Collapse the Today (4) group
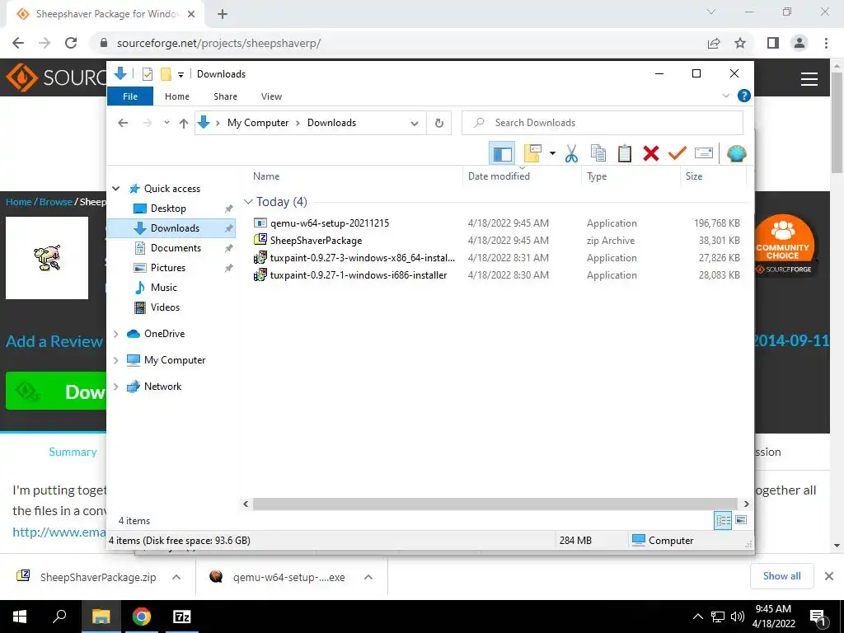Image resolution: width=844 pixels, height=633 pixels. point(248,202)
